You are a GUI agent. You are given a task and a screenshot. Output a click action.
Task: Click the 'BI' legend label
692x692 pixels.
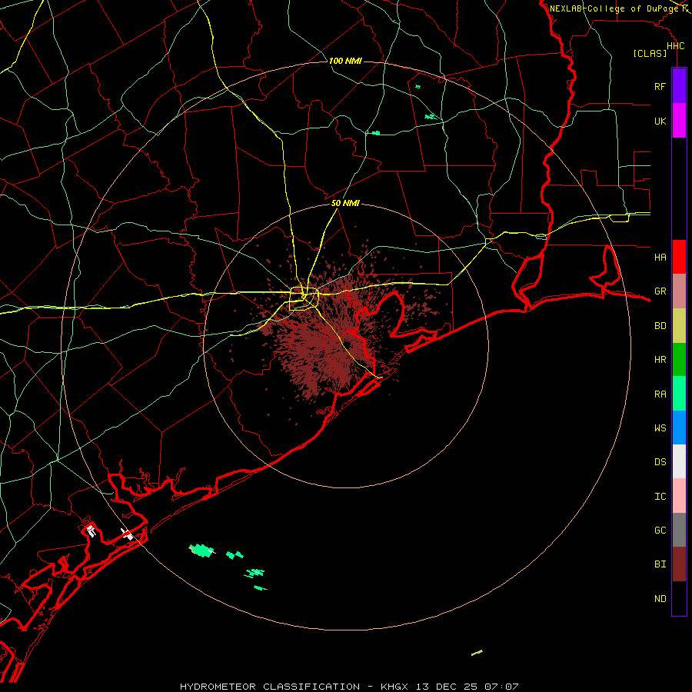(x=660, y=564)
